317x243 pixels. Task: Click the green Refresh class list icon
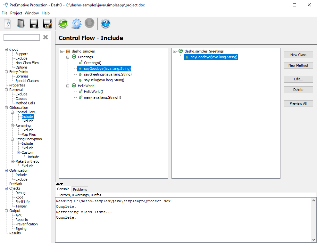63,24
